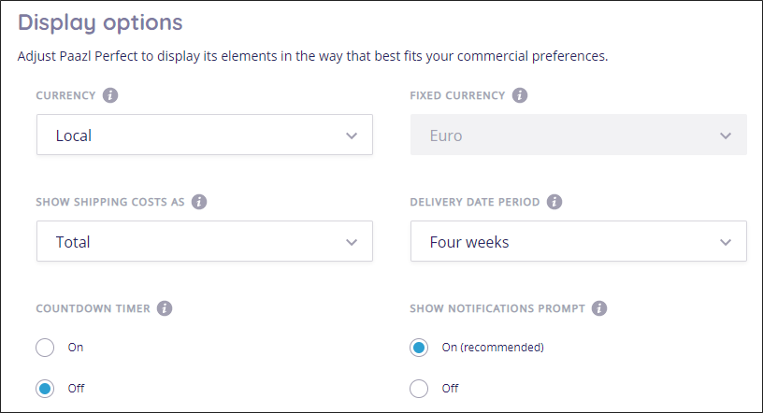
Task: Open the Delivery Date Period Four weeks dropdown
Action: pos(579,241)
